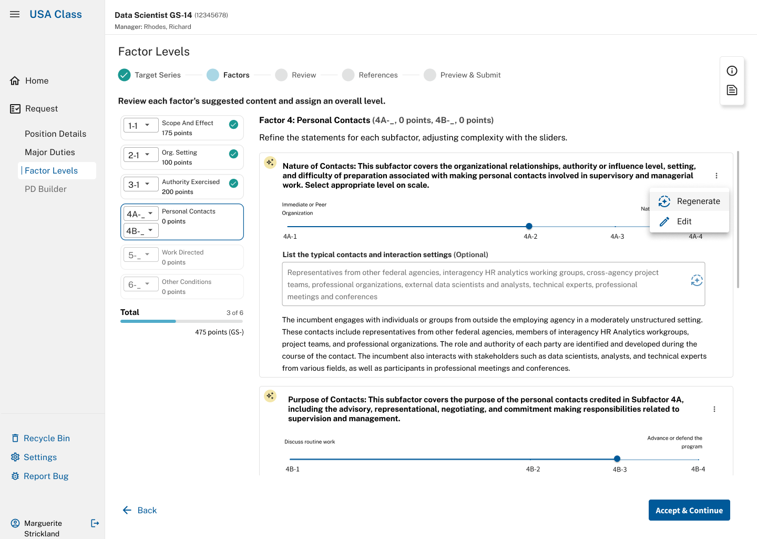Open the 3-1 Authority Exercised dropdown
Viewport: 757px width, 539px height.
coord(140,185)
